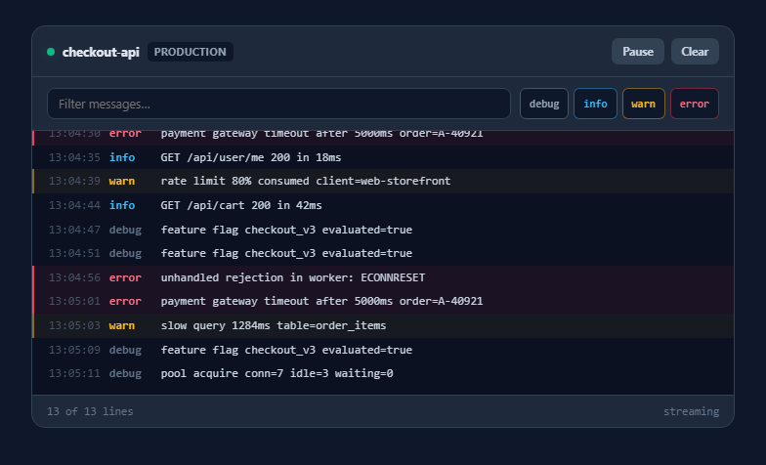The height and width of the screenshot is (465, 766).
Task: Toggle the warn level filter
Action: pos(643,104)
